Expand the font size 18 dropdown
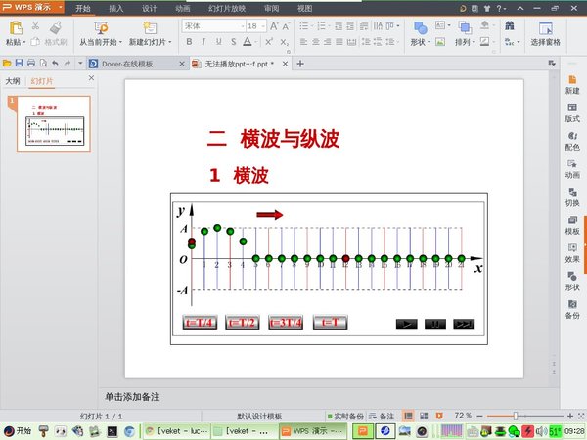The image size is (587, 440). [x=262, y=25]
